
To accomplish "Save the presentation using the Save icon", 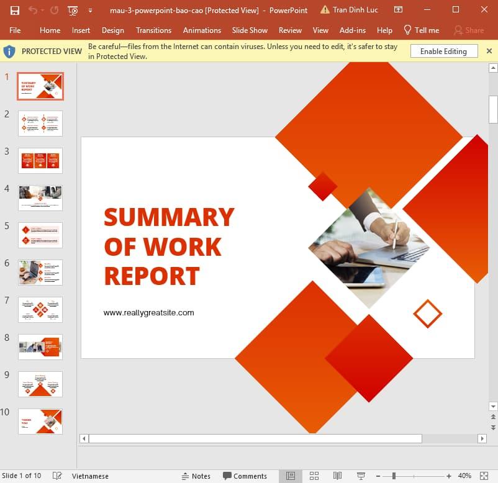I will pyautogui.click(x=16, y=10).
